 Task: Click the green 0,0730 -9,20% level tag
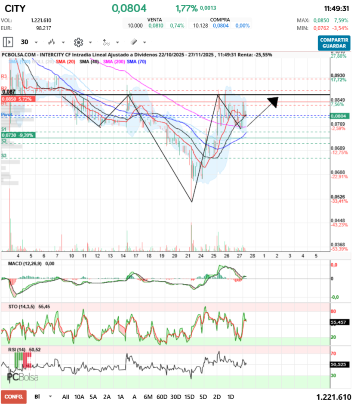[18, 135]
